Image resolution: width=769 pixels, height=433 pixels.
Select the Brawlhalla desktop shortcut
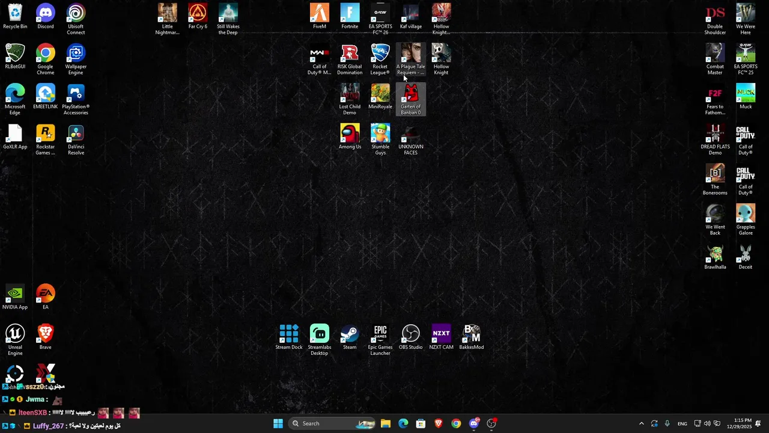click(715, 257)
